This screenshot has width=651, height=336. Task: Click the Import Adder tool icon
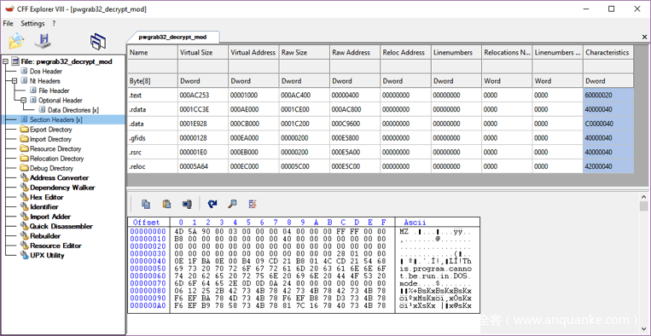[24, 217]
